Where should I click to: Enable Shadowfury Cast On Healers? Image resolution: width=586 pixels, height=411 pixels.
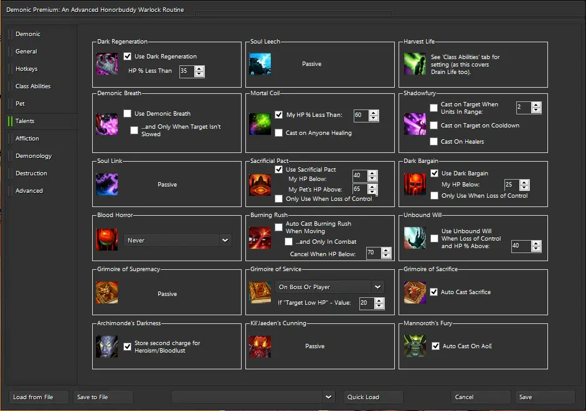coord(434,142)
